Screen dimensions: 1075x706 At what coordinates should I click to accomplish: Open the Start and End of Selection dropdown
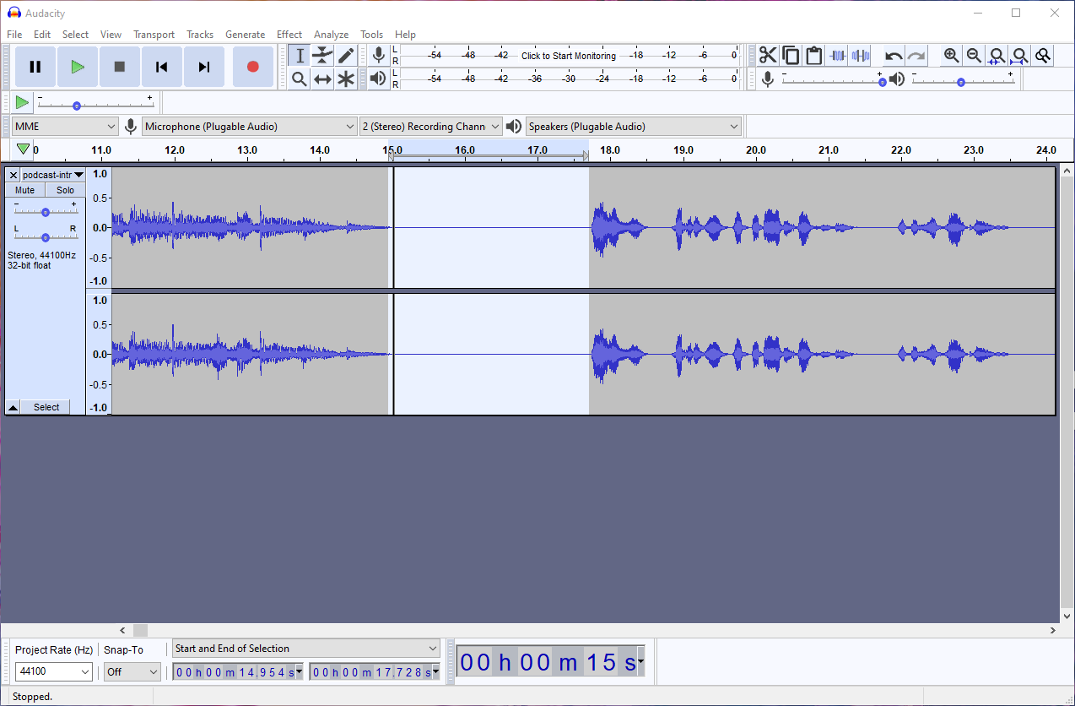[x=306, y=649]
